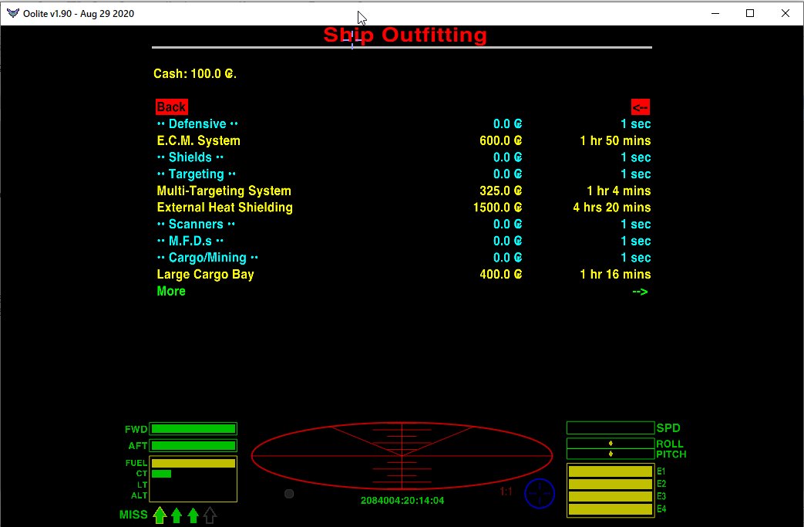This screenshot has height=527, width=804.
Task: Click the green next-page arrow
Action: (x=640, y=291)
